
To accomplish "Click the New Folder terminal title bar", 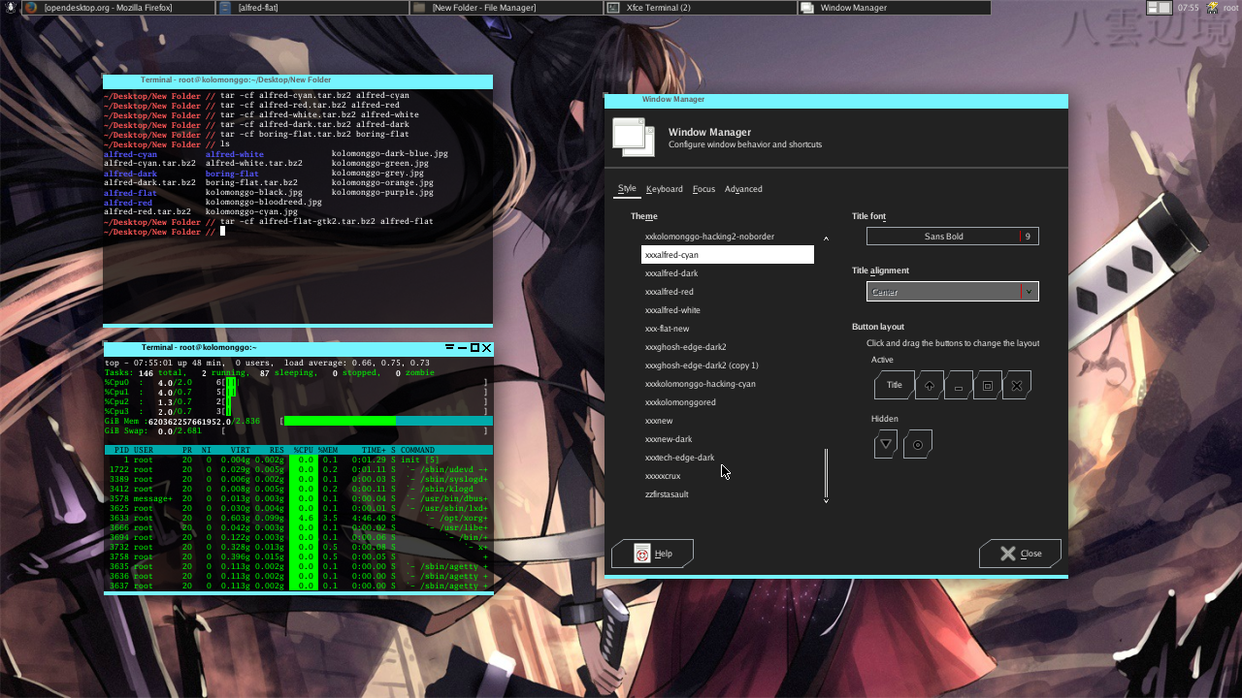I will coord(298,79).
